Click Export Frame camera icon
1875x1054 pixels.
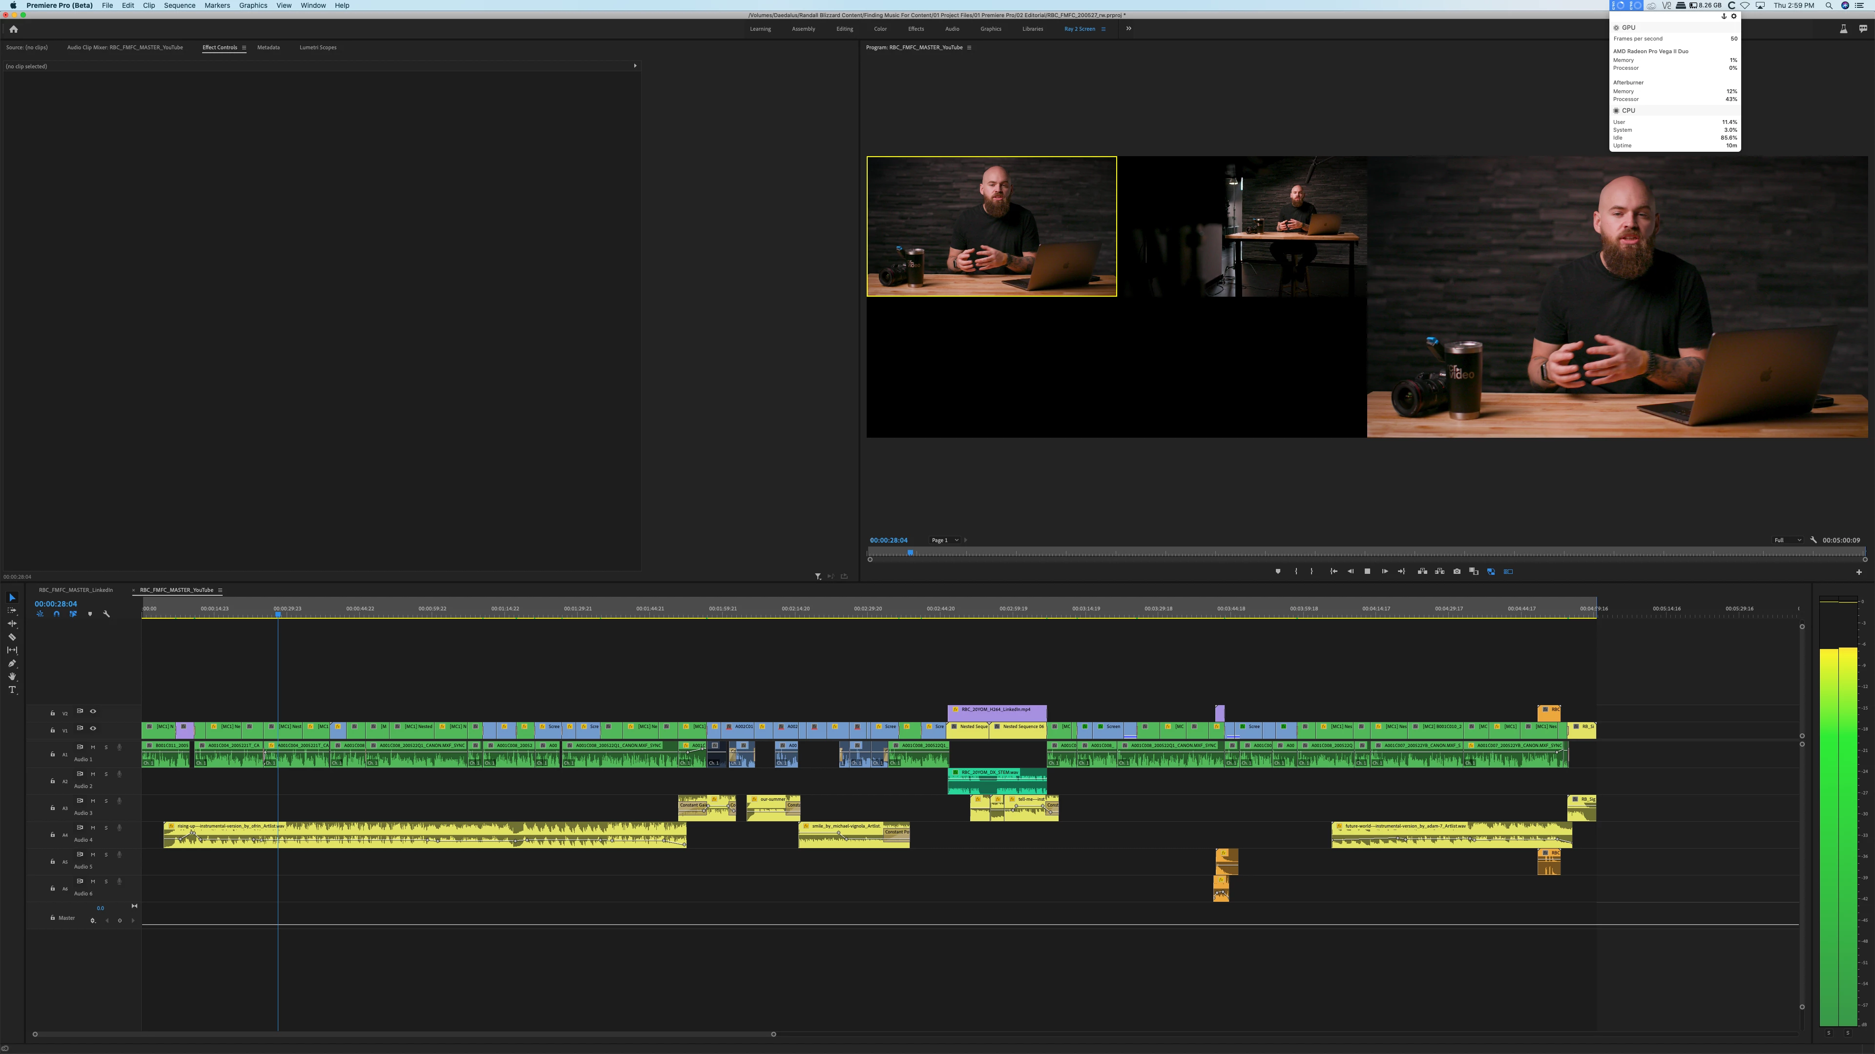[x=1457, y=572]
